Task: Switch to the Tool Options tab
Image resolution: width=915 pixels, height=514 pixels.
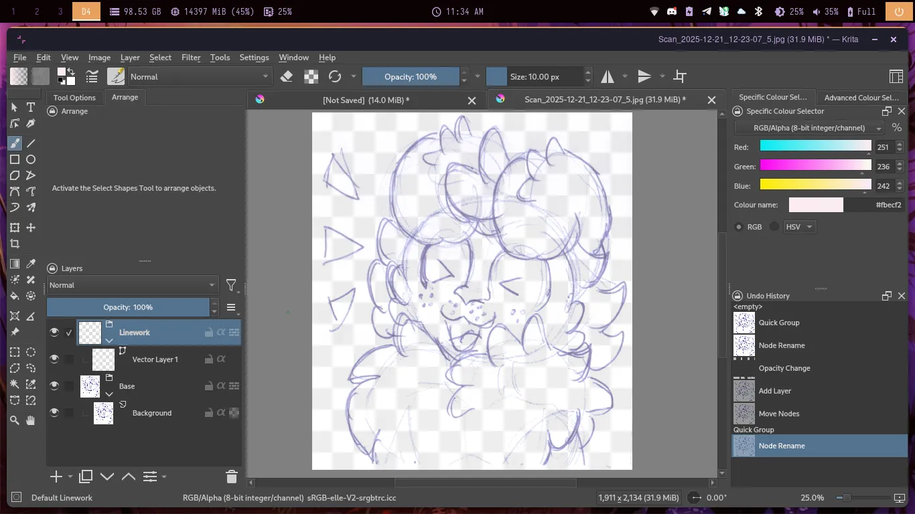Action: pyautogui.click(x=74, y=98)
